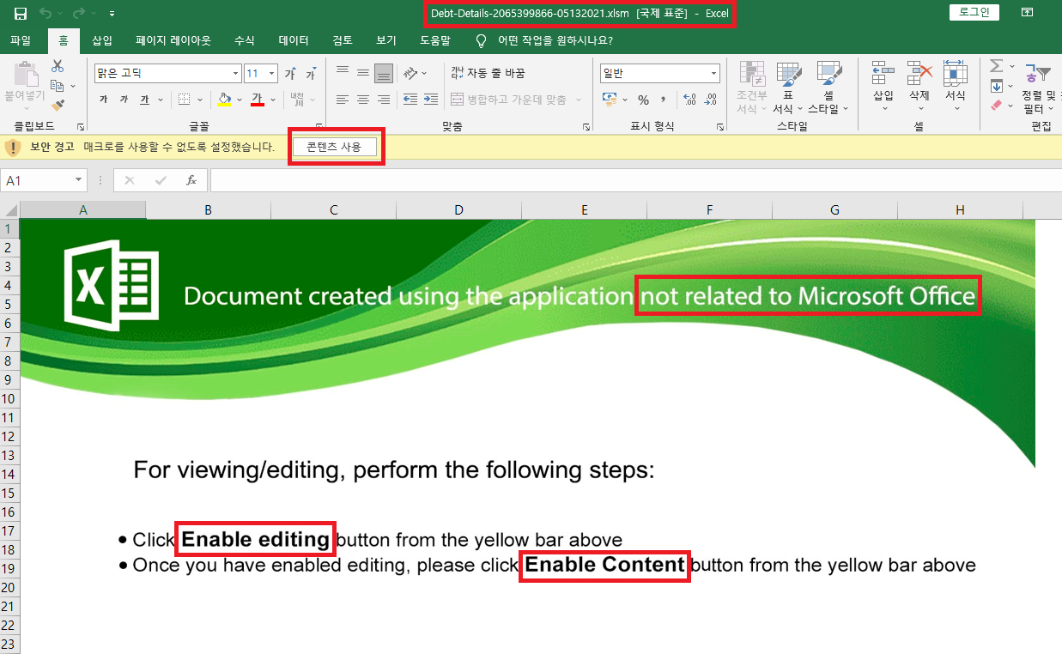Click 자동 줄 바꿈 wrap text button
Viewport: 1062px width, 654px height.
(488, 73)
